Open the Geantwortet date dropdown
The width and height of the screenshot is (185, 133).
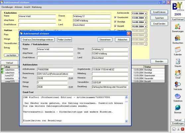tap(146, 18)
